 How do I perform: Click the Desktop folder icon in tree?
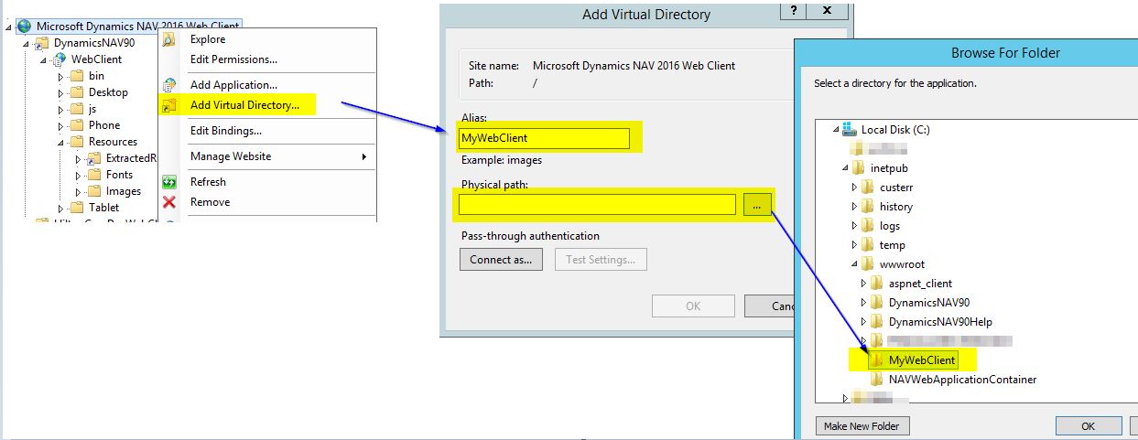(77, 92)
